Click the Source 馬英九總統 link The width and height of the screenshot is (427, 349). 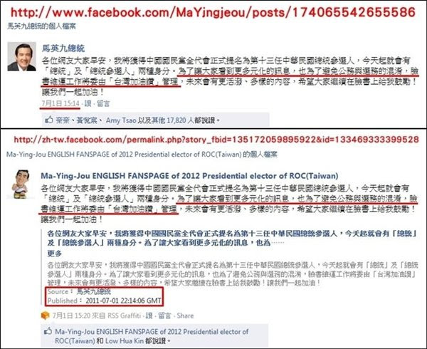(94, 291)
